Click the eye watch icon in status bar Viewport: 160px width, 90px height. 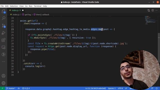pos(19,88)
